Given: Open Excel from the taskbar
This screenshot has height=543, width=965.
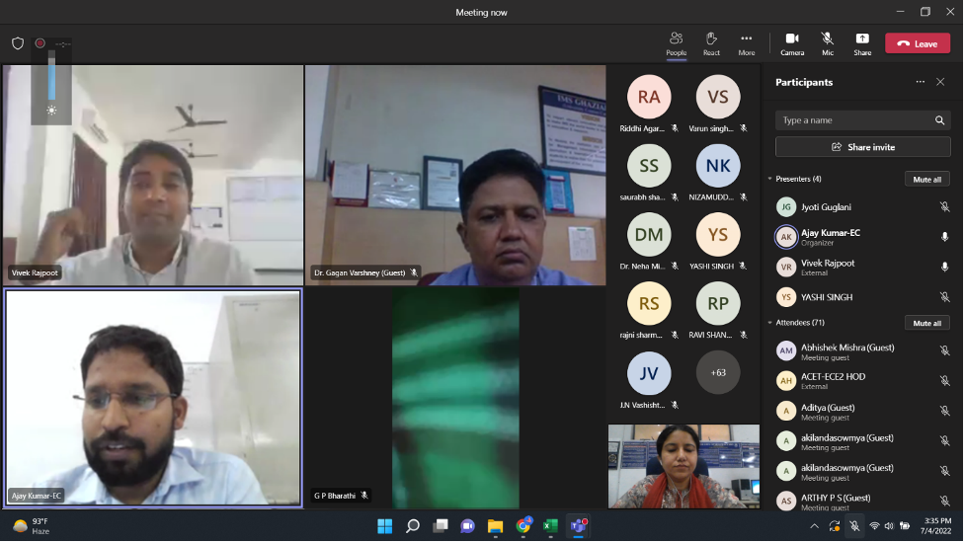Looking at the screenshot, I should (x=550, y=526).
